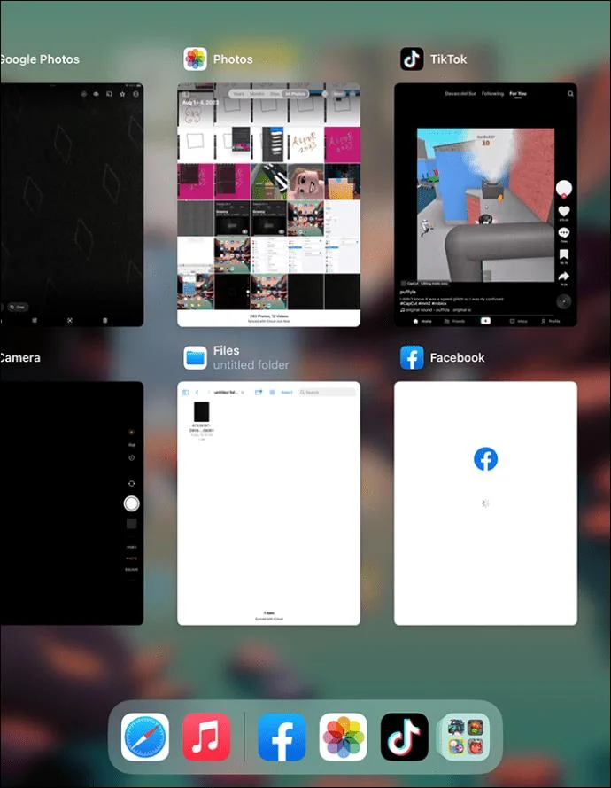
Task: Select SQUARE mode in Camera
Action: click(132, 570)
